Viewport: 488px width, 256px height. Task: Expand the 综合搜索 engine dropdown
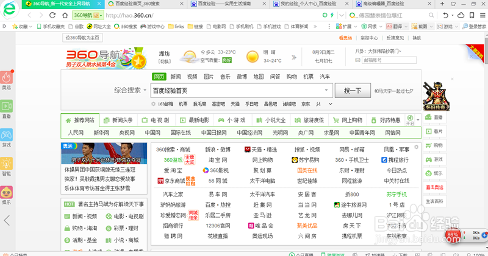point(130,90)
